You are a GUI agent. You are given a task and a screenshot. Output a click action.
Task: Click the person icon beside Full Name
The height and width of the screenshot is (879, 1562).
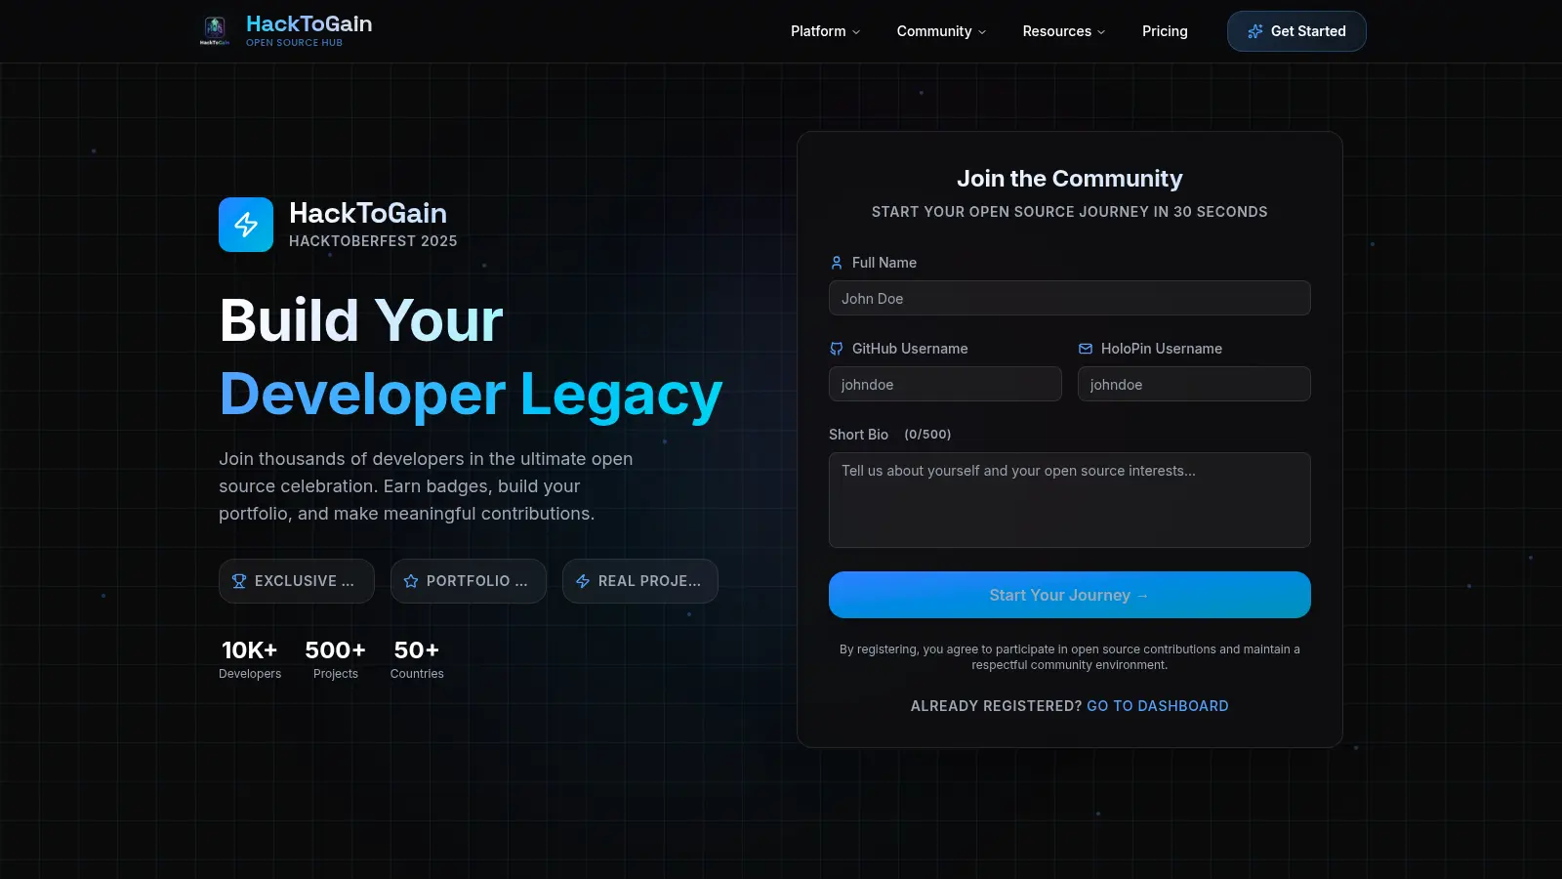tap(837, 263)
